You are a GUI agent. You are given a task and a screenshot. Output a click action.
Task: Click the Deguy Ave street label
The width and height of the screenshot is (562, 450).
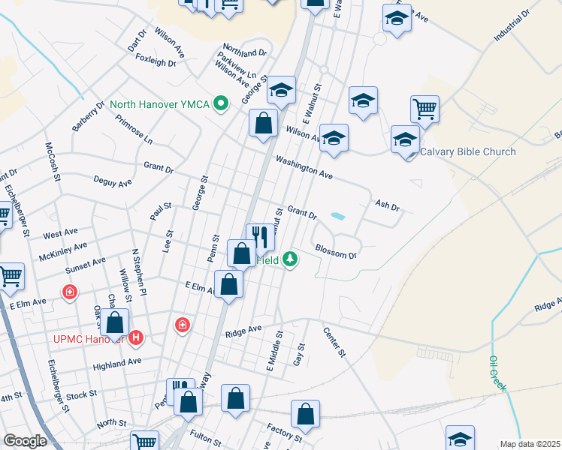[113, 181]
